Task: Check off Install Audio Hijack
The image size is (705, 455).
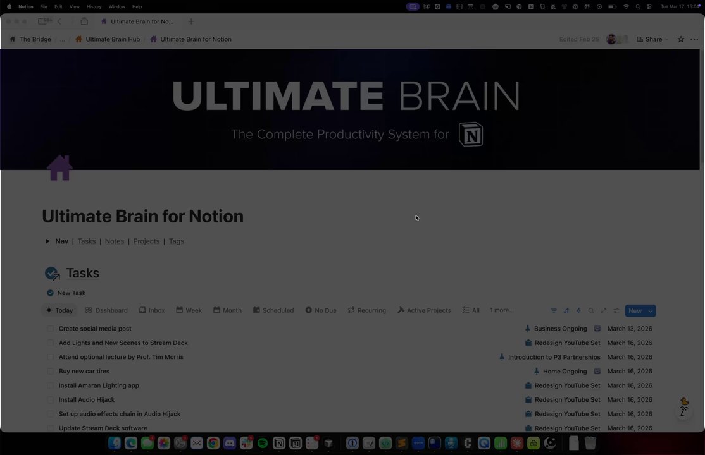Action: click(51, 400)
